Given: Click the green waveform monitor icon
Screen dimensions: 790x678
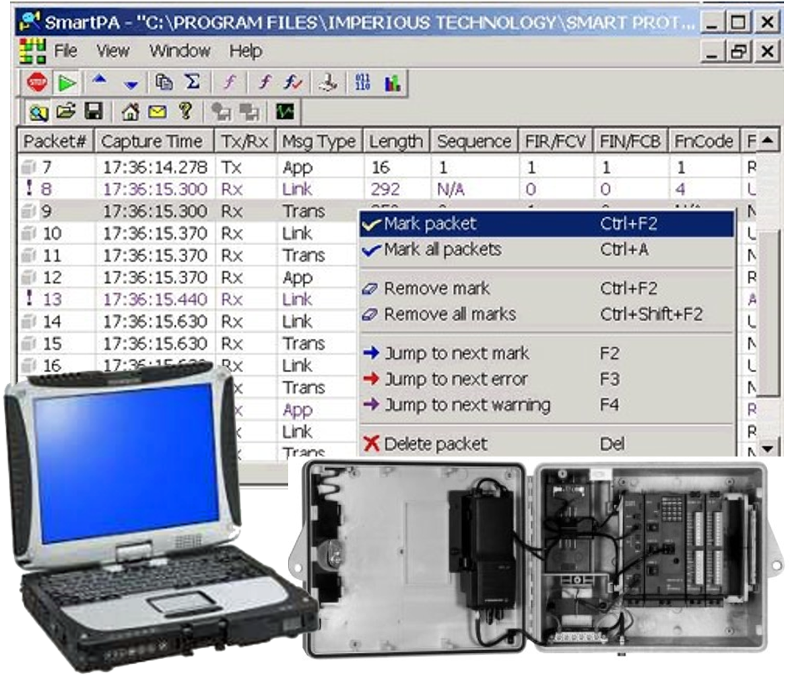Looking at the screenshot, I should click(286, 112).
